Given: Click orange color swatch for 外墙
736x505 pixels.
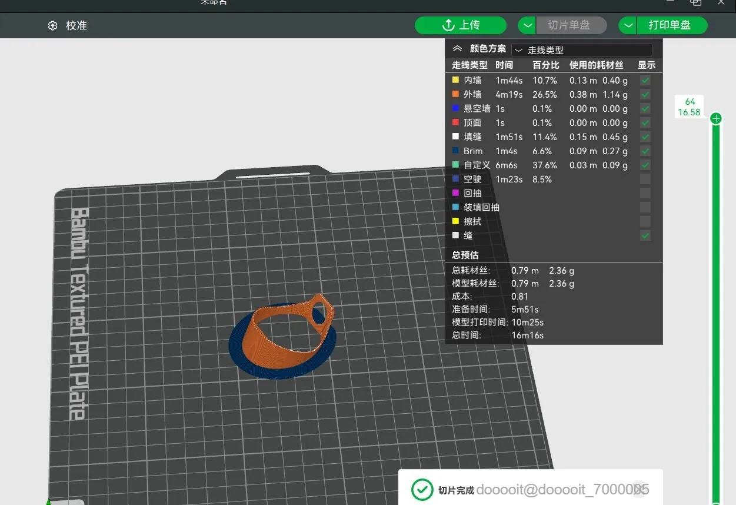Looking at the screenshot, I should [x=455, y=94].
